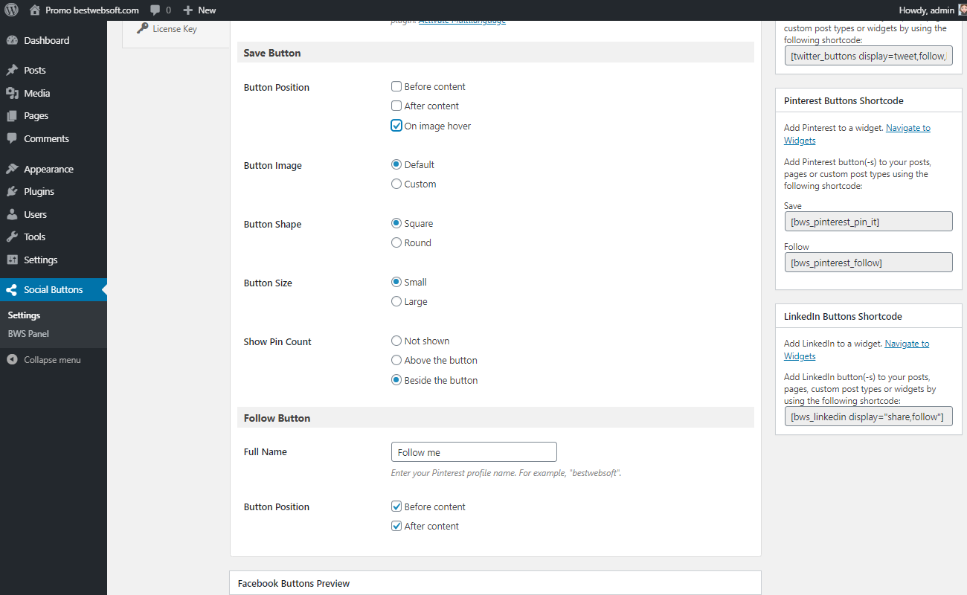Click the WordPress logo icon

[11, 10]
